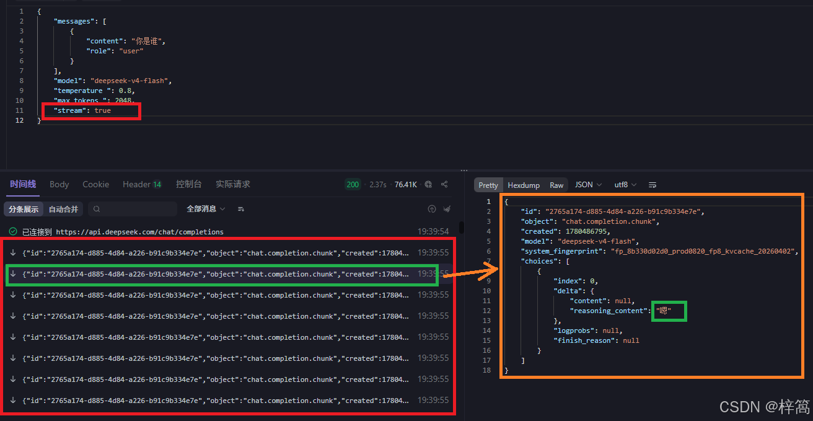Toggle word wrap icon next to utf8
The image size is (813, 421).
(653, 185)
